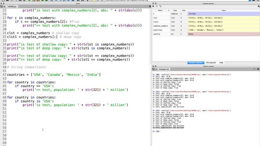Place cursor on line 42 countries list

click(54, 75)
